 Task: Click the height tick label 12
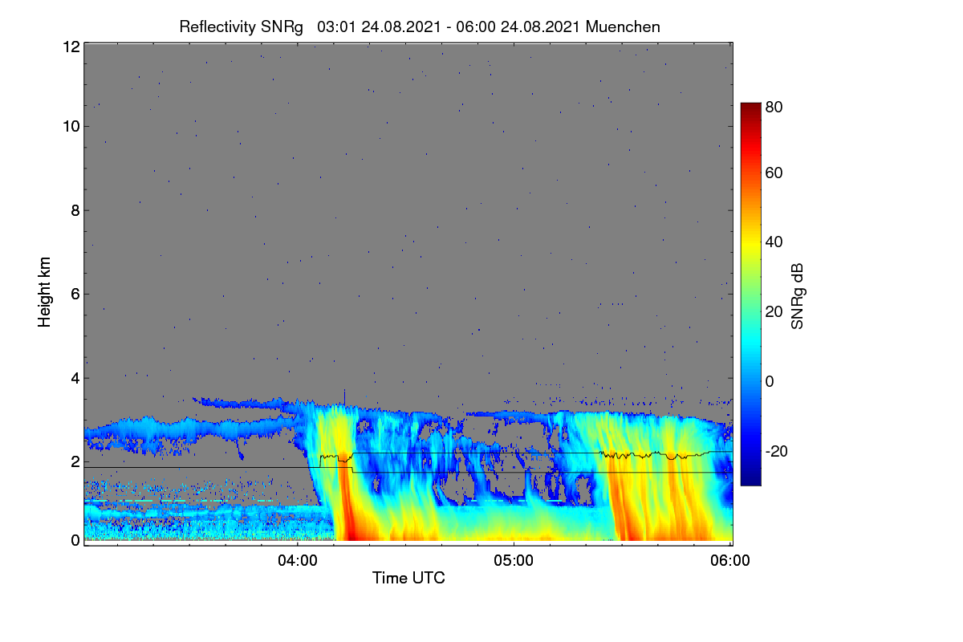[x=71, y=47]
